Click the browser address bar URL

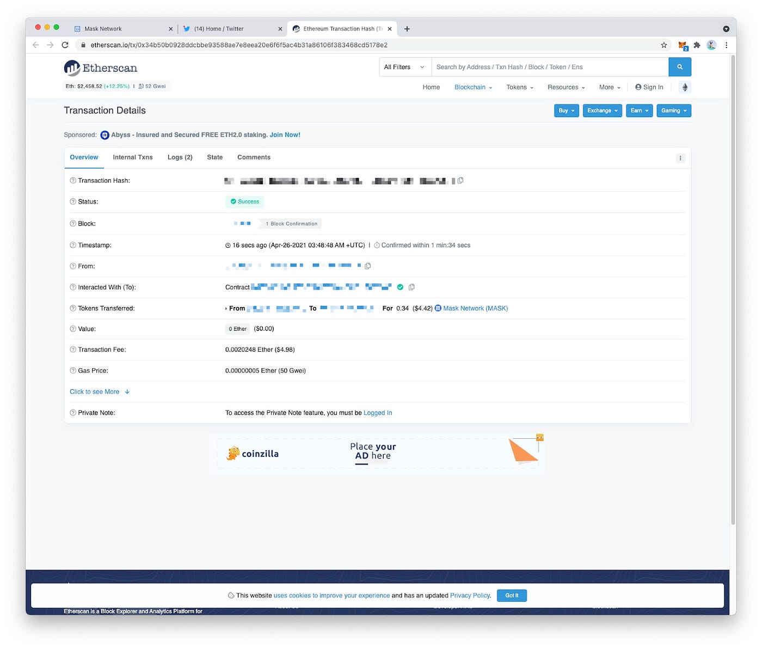[x=239, y=45]
